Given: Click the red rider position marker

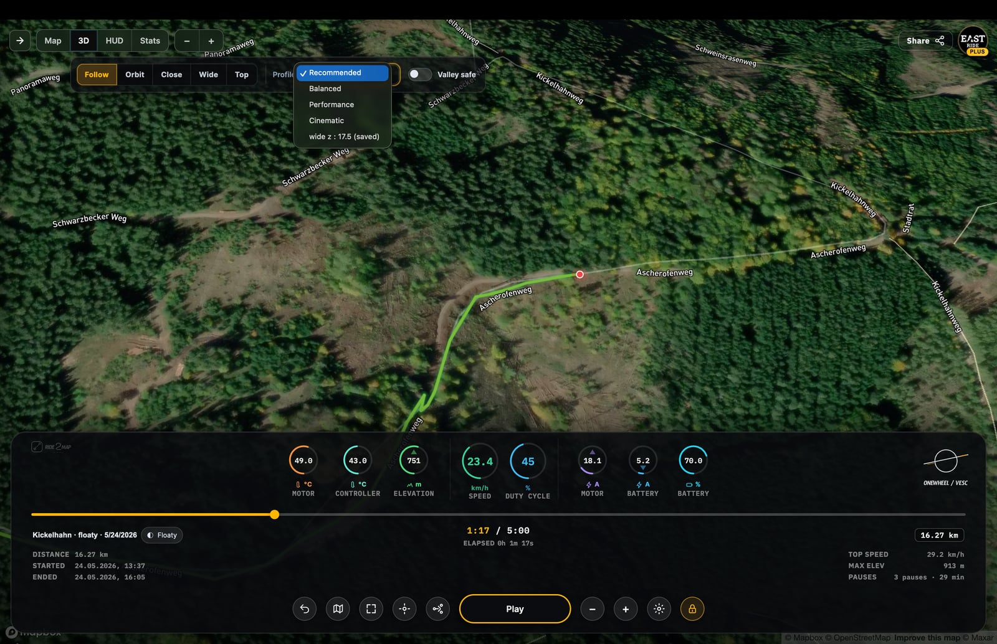Looking at the screenshot, I should (580, 274).
